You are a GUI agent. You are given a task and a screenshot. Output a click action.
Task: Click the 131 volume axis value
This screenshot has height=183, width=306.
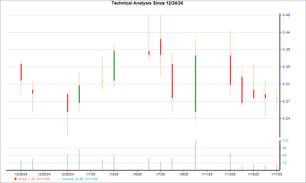pos(285,140)
